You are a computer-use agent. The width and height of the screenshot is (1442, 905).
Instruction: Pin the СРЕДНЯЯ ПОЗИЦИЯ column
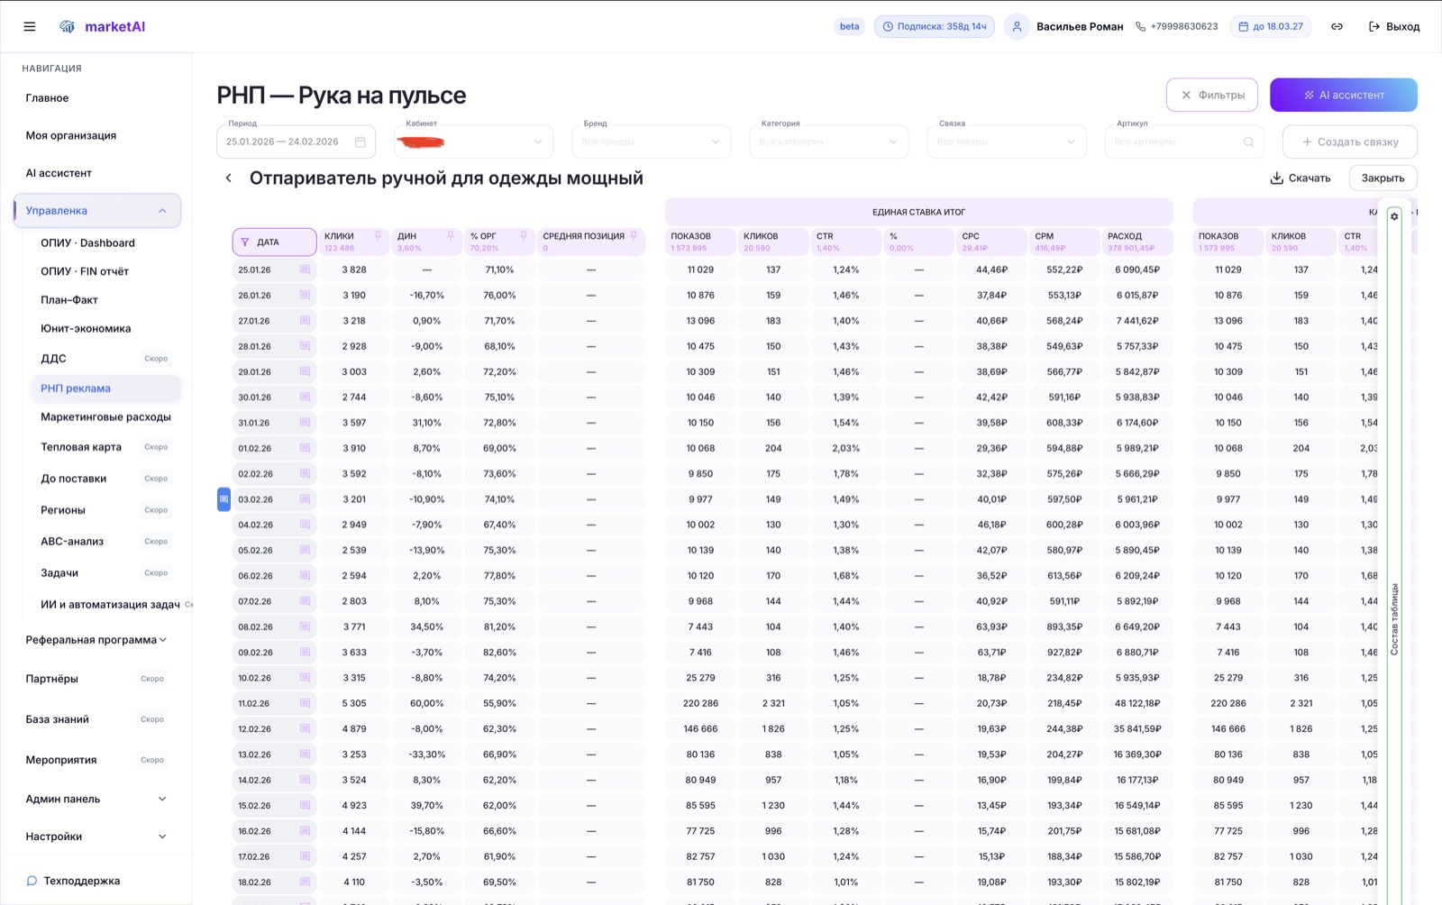[634, 236]
